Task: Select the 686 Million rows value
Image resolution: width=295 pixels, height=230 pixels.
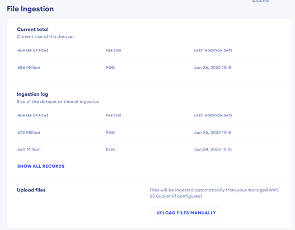Action: [x=29, y=68]
